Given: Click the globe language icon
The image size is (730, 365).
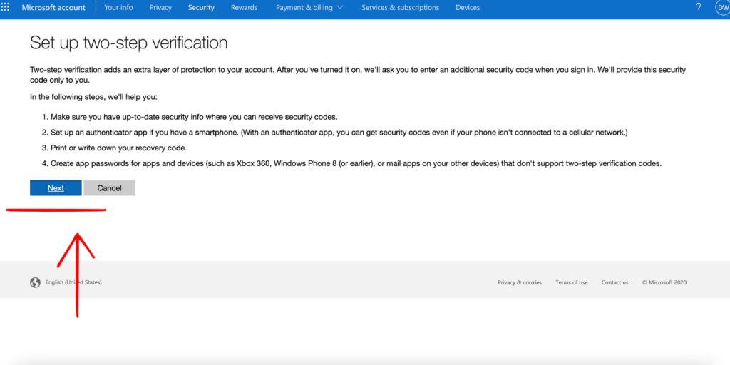Looking at the screenshot, I should pyautogui.click(x=35, y=282).
